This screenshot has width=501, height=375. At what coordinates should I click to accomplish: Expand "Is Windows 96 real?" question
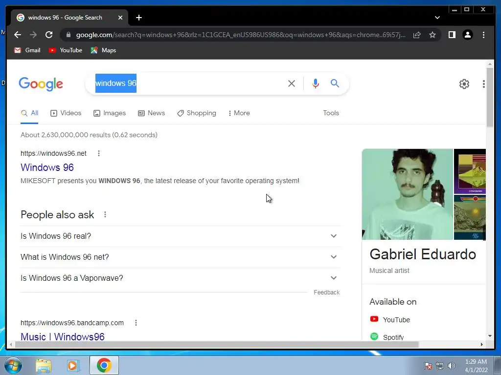[x=180, y=236]
